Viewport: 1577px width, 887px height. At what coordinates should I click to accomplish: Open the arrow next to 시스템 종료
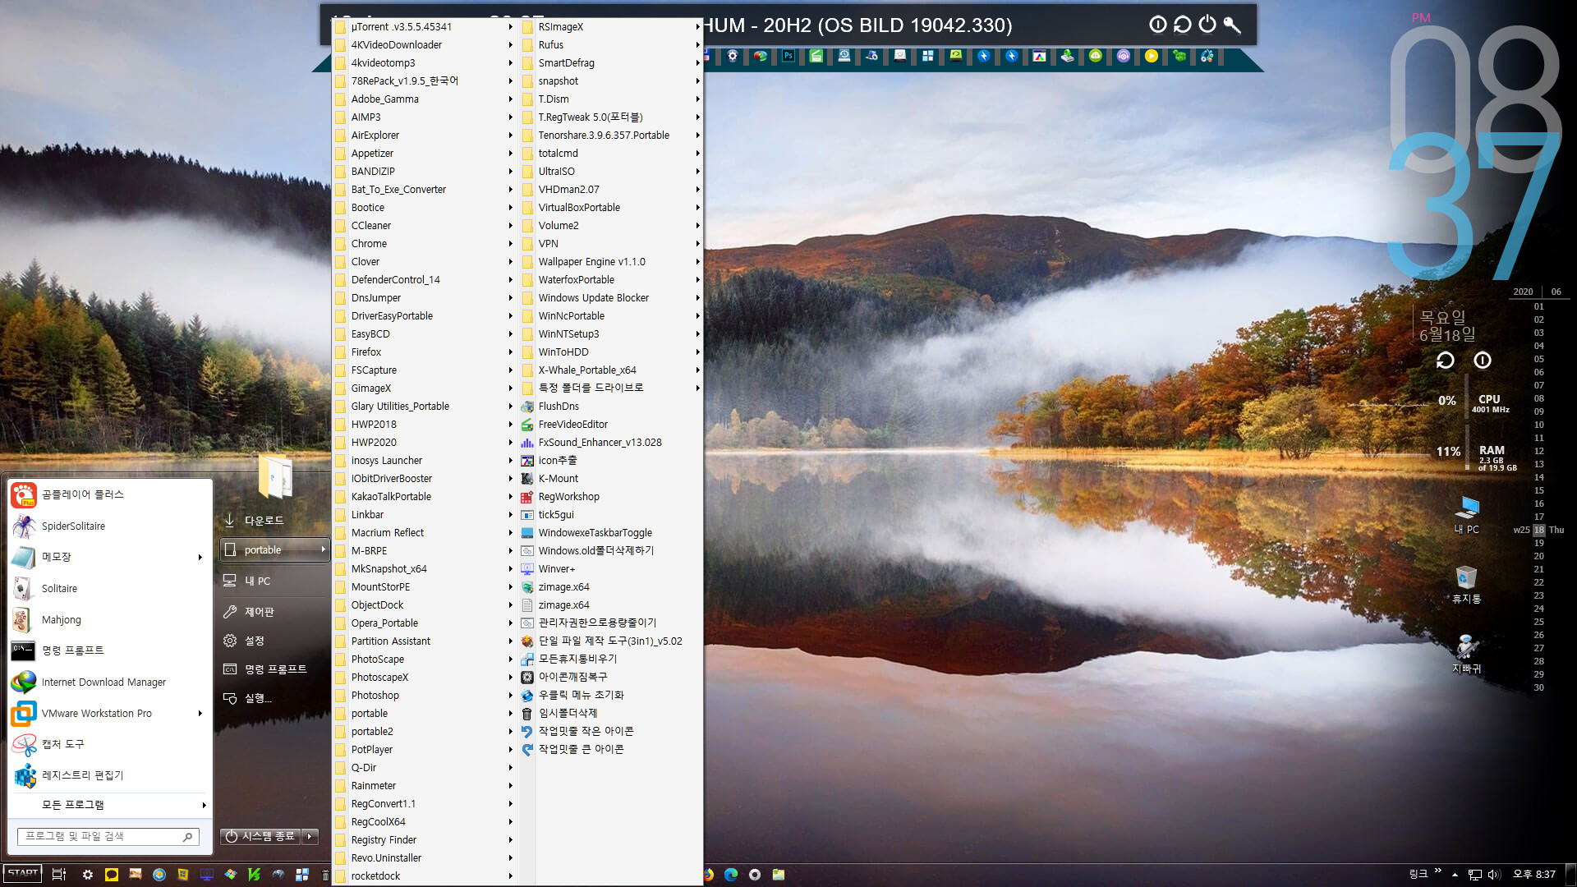click(x=310, y=836)
